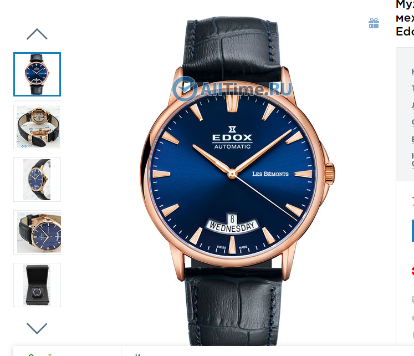Click the red round badge icon
Screen dimensions: 414x356
tap(413, 271)
